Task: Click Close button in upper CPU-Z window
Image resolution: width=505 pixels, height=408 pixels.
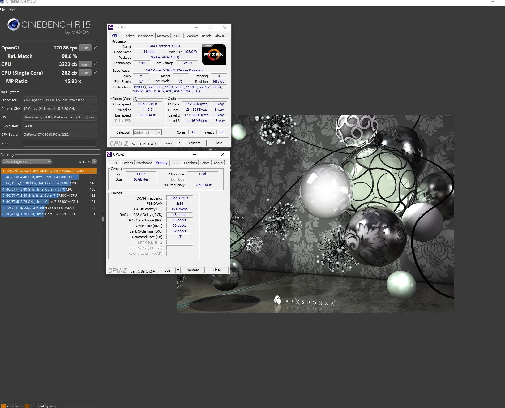Action: click(218, 143)
